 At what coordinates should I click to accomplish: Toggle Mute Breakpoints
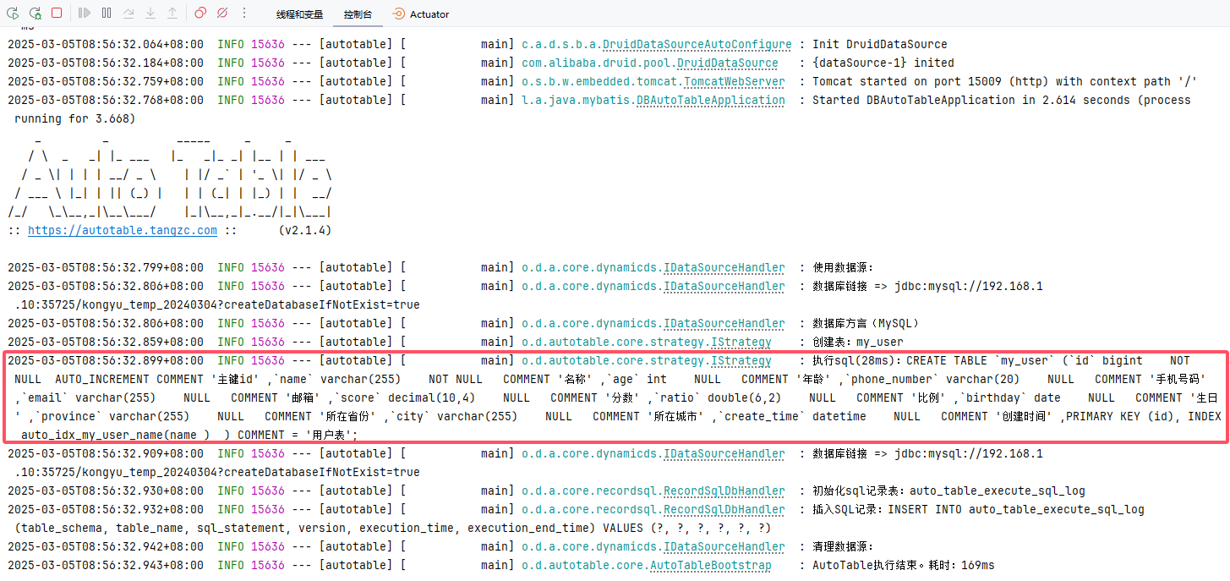pos(222,14)
